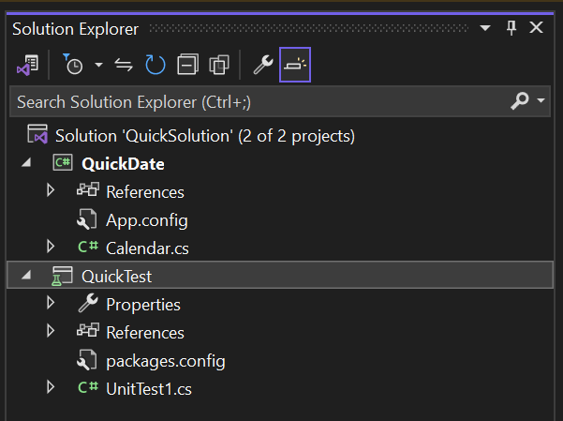Expand the Calendar.cs file node
Image resolution: width=563 pixels, height=421 pixels.
pyautogui.click(x=51, y=248)
